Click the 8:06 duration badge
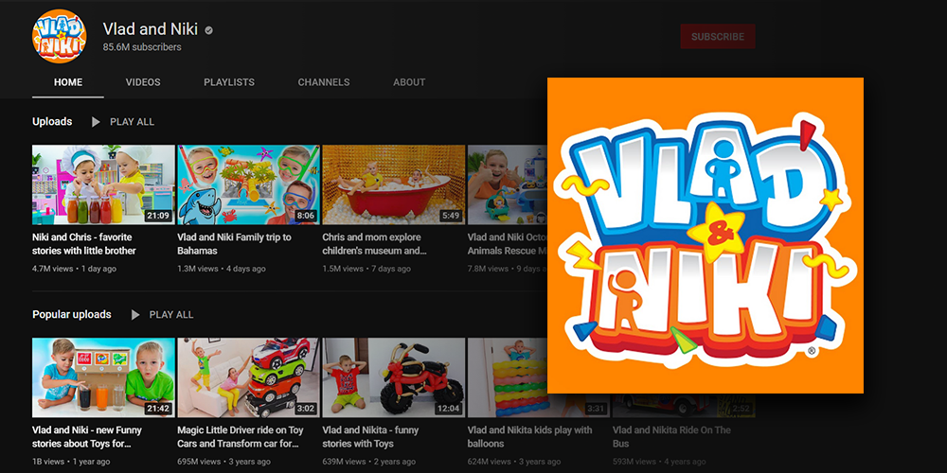Image resolution: width=947 pixels, height=473 pixels. click(306, 216)
